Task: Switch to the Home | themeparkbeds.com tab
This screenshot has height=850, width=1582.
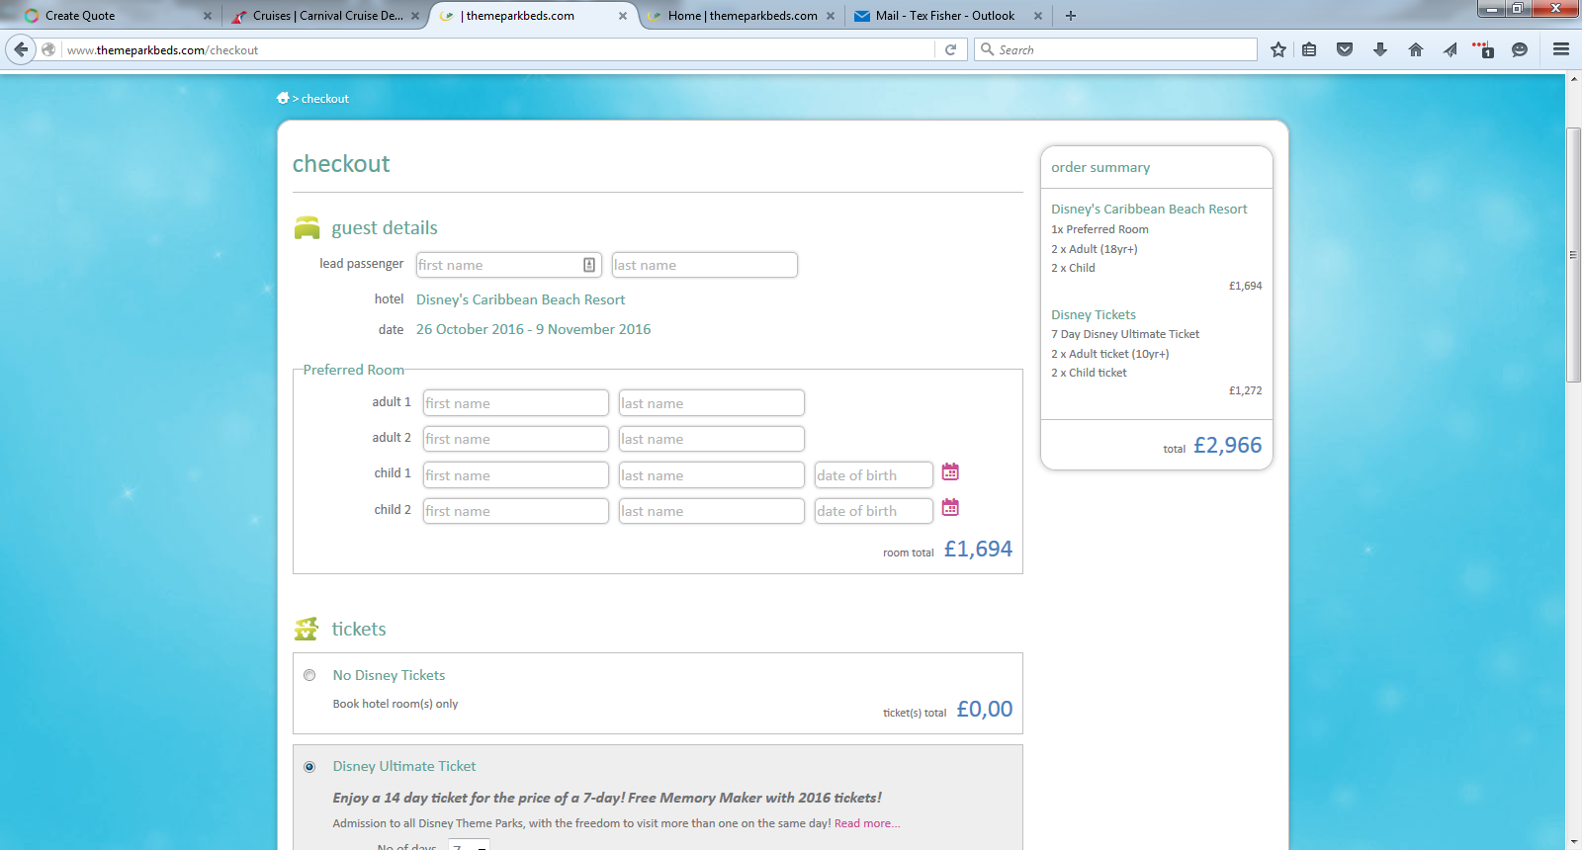Action: (742, 16)
